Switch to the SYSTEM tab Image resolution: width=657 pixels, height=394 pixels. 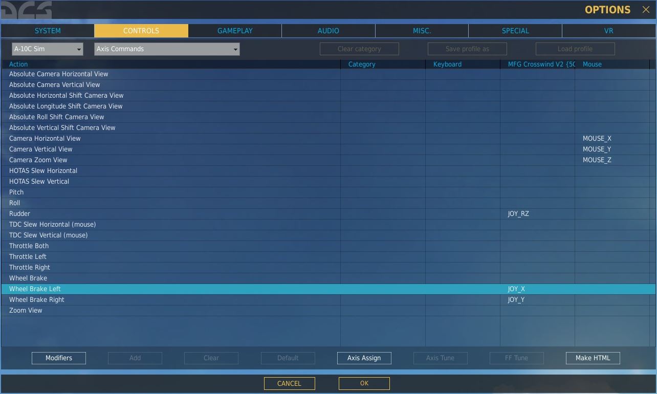(x=48, y=31)
